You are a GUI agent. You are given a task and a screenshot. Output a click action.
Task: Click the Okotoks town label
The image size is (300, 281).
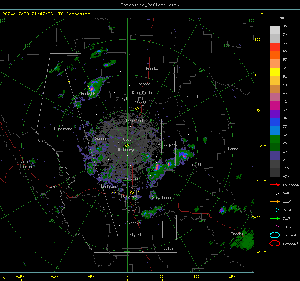tap(134, 223)
